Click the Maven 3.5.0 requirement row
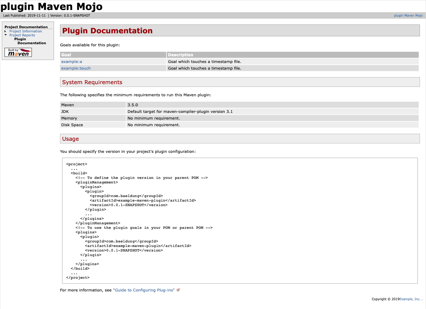 (x=239, y=105)
